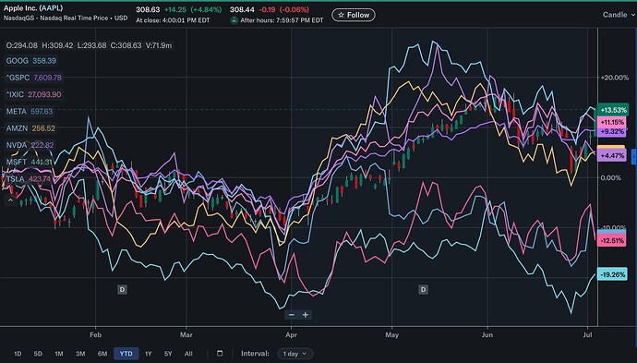Click the Jun label on time axis
Screen dimensions: 637x363
[x=487, y=335]
